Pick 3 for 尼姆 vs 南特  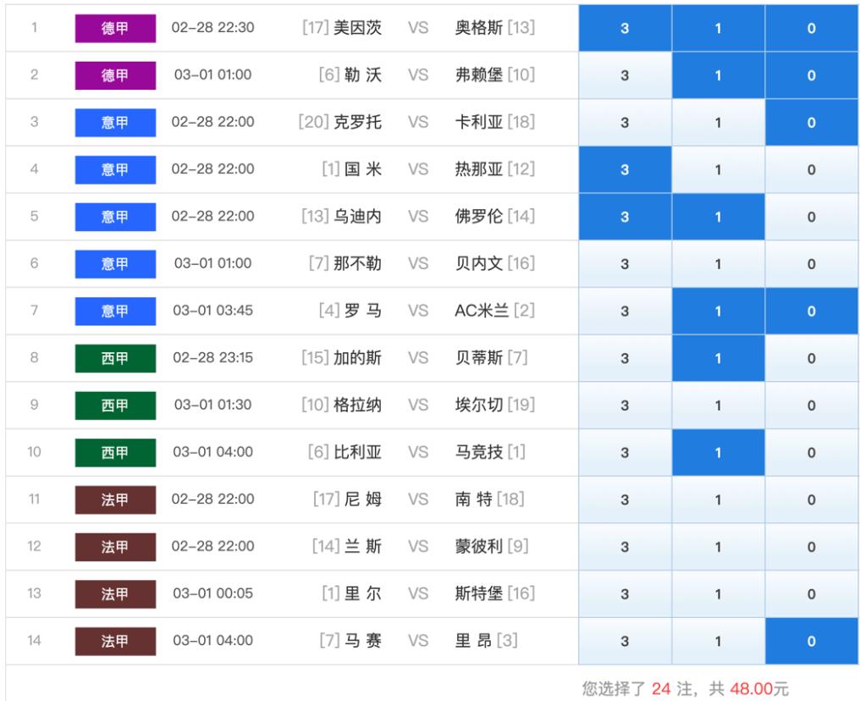pyautogui.click(x=625, y=500)
